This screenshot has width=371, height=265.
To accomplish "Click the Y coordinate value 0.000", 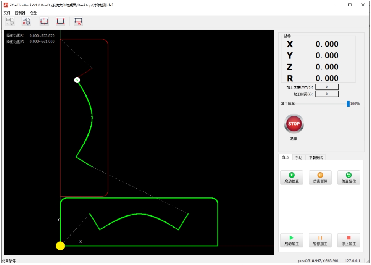I will point(327,55).
